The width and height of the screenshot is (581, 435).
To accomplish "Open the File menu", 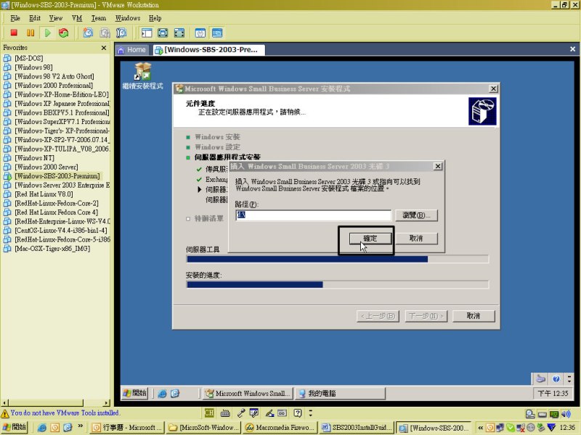I will (x=15, y=18).
